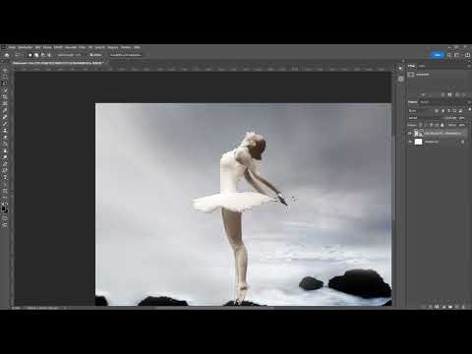Select the Eraser tool

(x=5, y=144)
